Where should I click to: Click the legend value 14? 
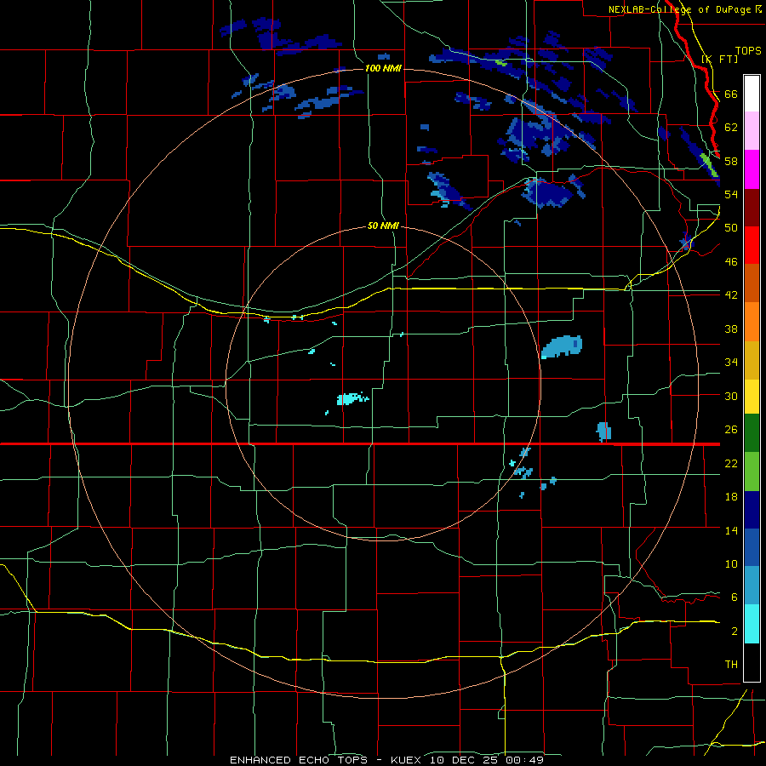(x=731, y=530)
